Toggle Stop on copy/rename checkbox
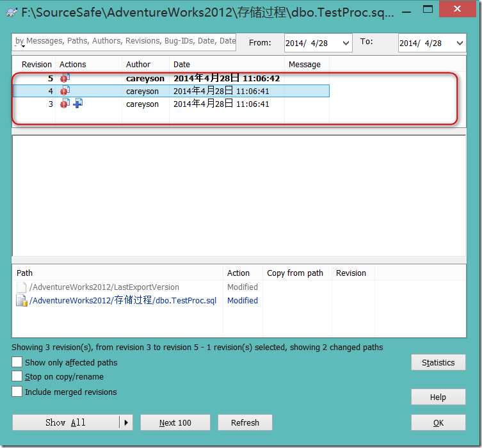This screenshot has height=448, width=482. pos(17,376)
